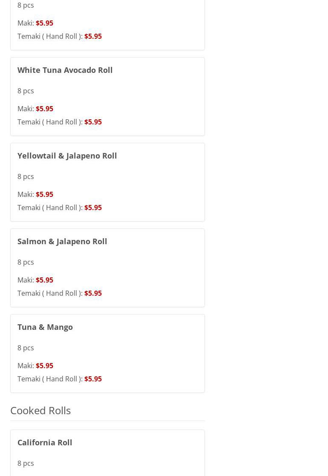Image resolution: width=328 pixels, height=476 pixels.
Task: Click the Cooked Rolls section heading
Action: (x=40, y=410)
